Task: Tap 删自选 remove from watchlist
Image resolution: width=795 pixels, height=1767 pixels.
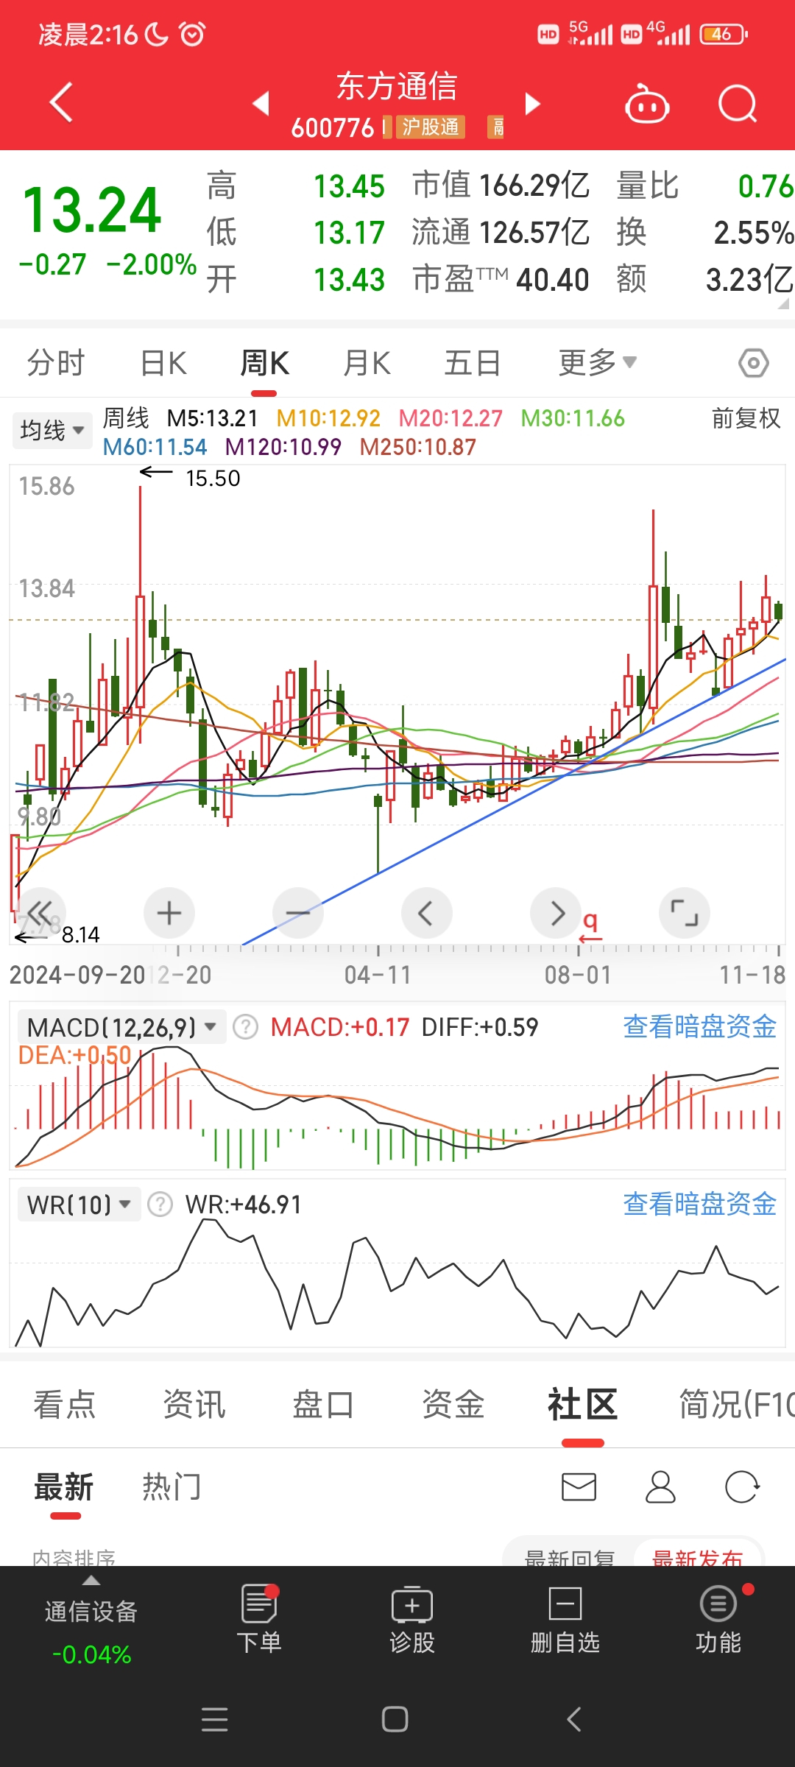Action: click(565, 1619)
